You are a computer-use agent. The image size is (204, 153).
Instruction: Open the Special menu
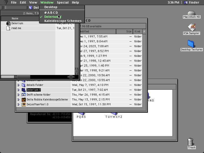point(62,2)
